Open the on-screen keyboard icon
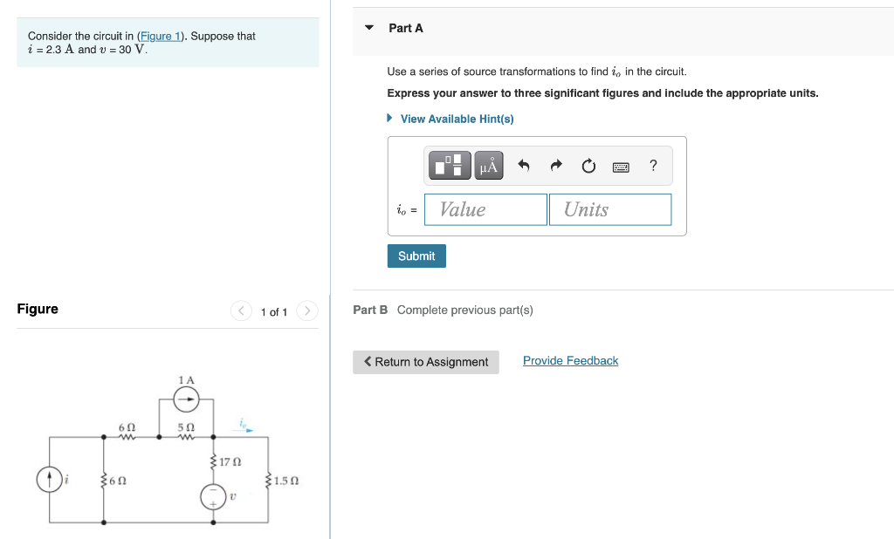Screen dimensions: 894x539 pyautogui.click(x=622, y=165)
